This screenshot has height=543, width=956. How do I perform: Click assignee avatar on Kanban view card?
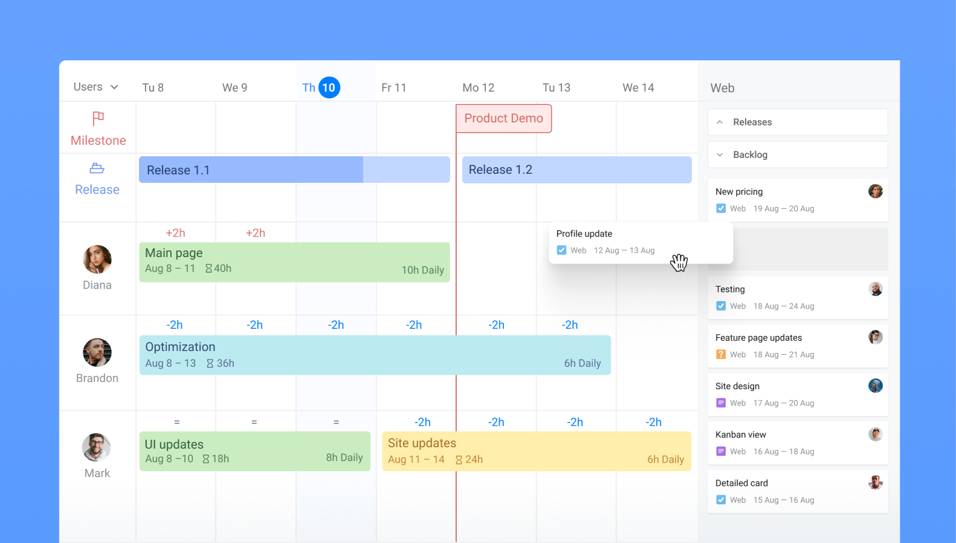pos(876,434)
